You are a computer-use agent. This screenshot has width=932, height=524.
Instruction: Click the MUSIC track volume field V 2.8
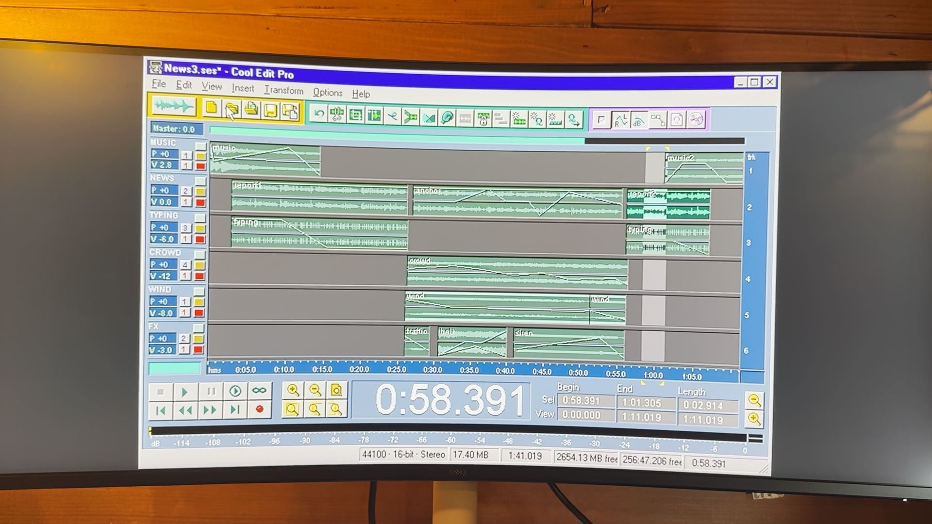point(165,165)
